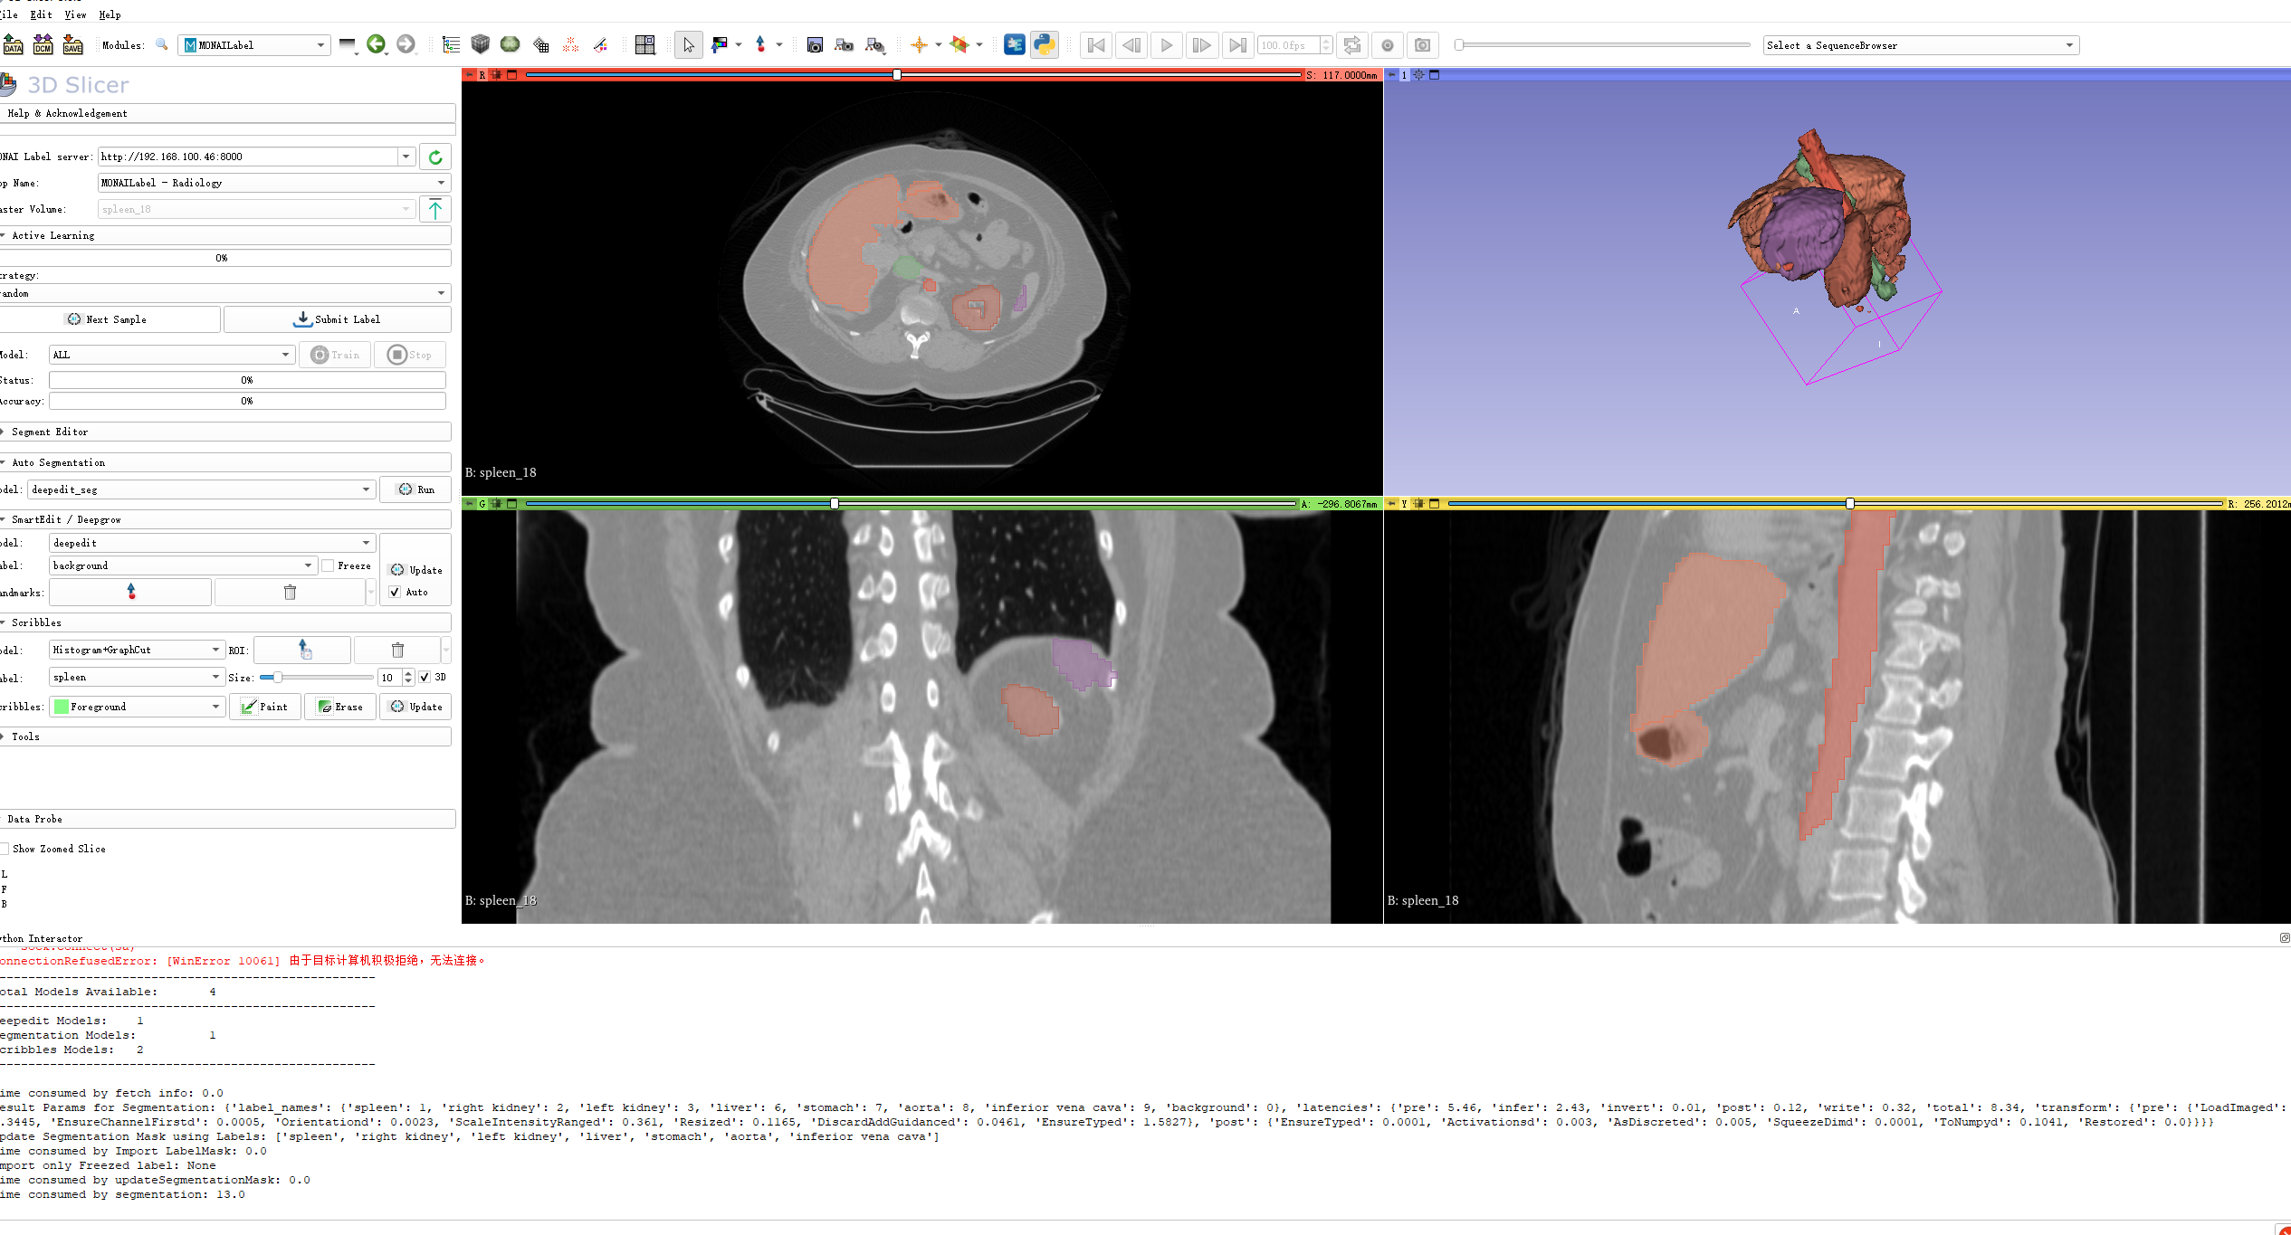Expand the Segment Editor section
Screen dimensions: 2291x1235
pos(50,432)
